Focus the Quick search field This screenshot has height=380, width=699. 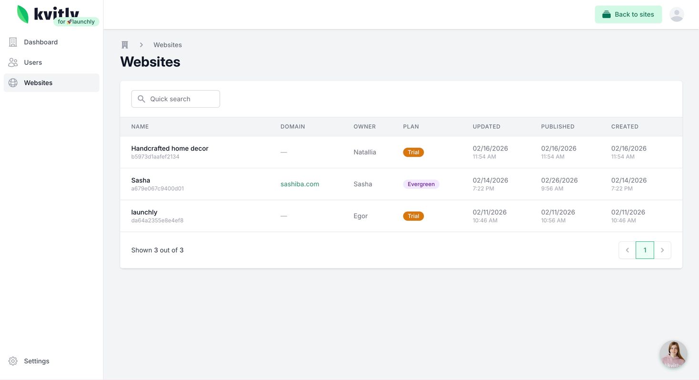click(x=181, y=99)
